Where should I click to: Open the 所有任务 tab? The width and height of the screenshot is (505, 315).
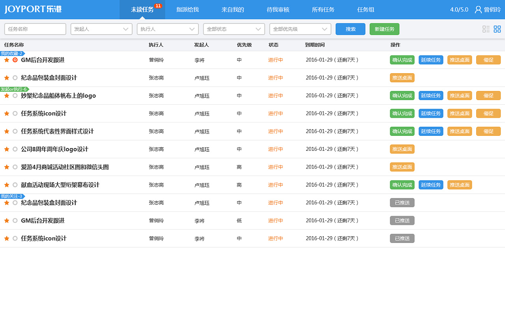(323, 9)
